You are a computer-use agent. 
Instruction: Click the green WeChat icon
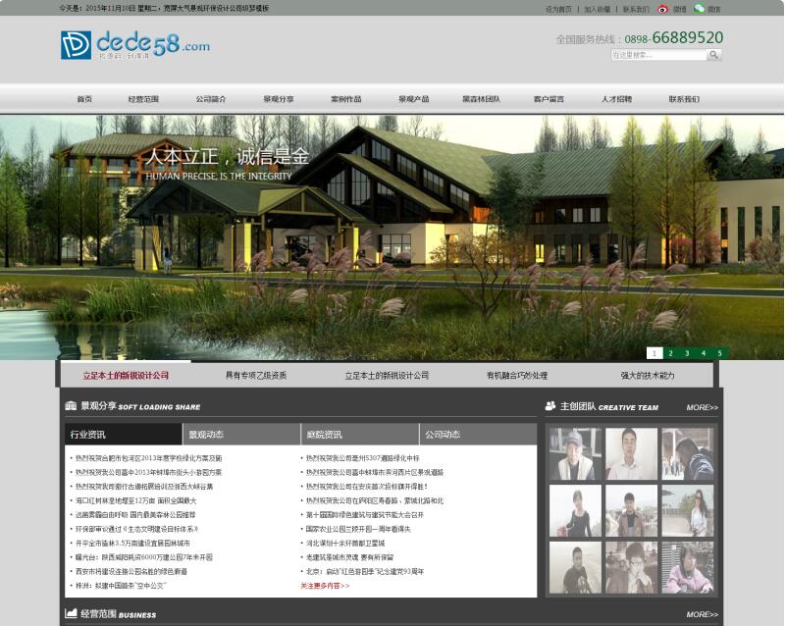point(699,9)
